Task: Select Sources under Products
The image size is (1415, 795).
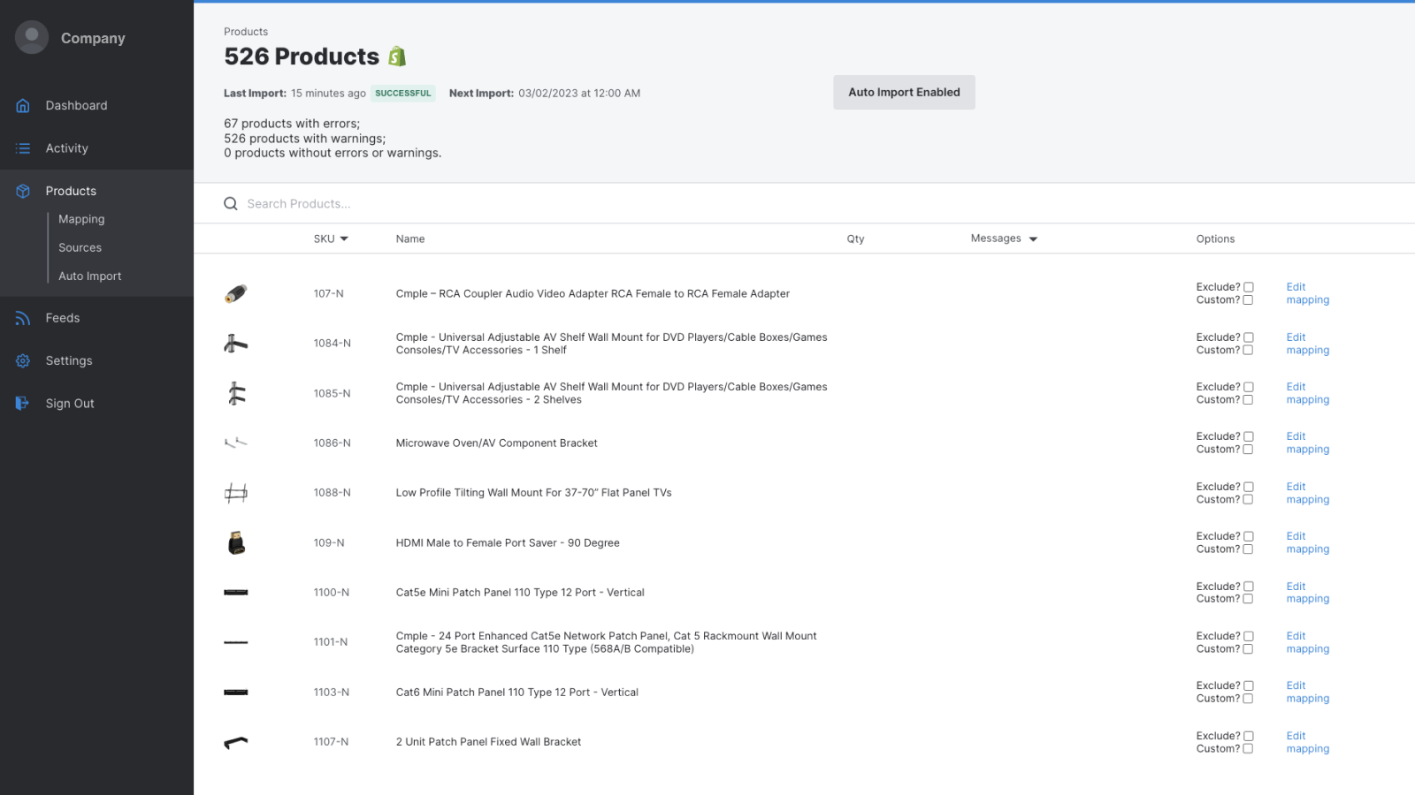Action: [80, 248]
